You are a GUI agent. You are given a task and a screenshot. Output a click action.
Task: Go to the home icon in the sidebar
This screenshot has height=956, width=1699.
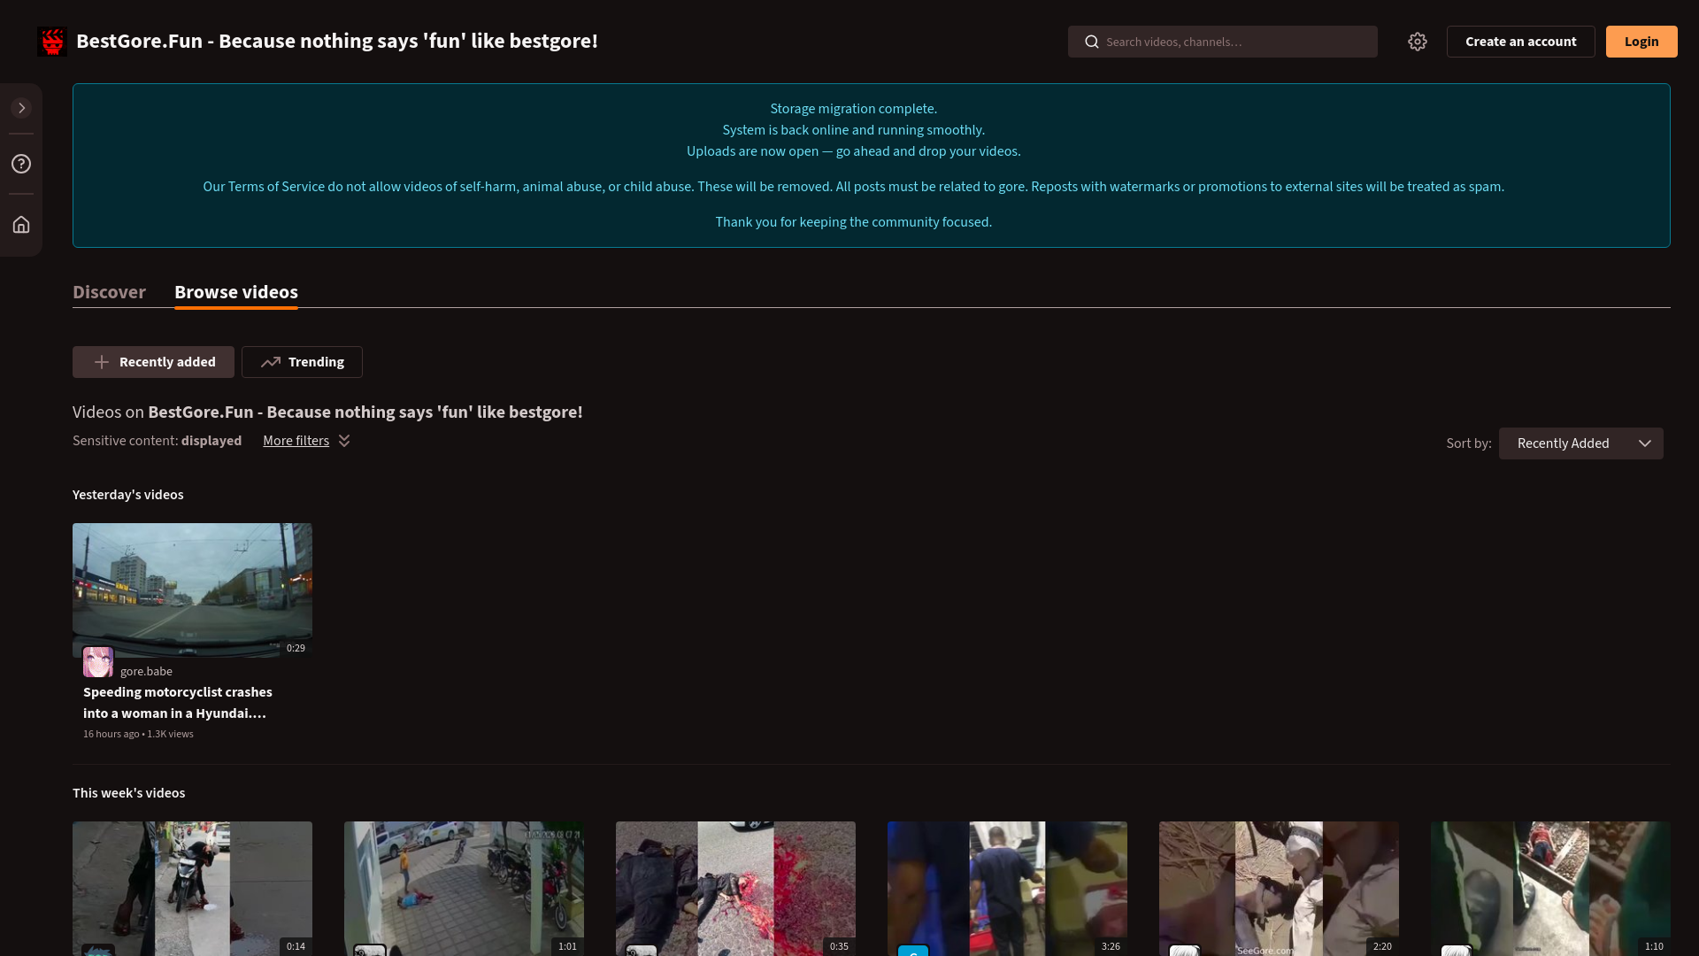coord(21,225)
